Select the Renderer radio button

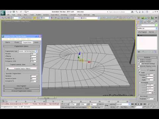(x=148, y=70)
